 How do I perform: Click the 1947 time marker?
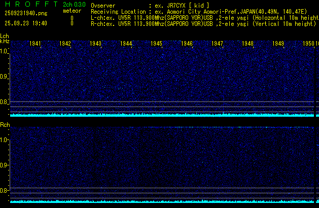218,44
